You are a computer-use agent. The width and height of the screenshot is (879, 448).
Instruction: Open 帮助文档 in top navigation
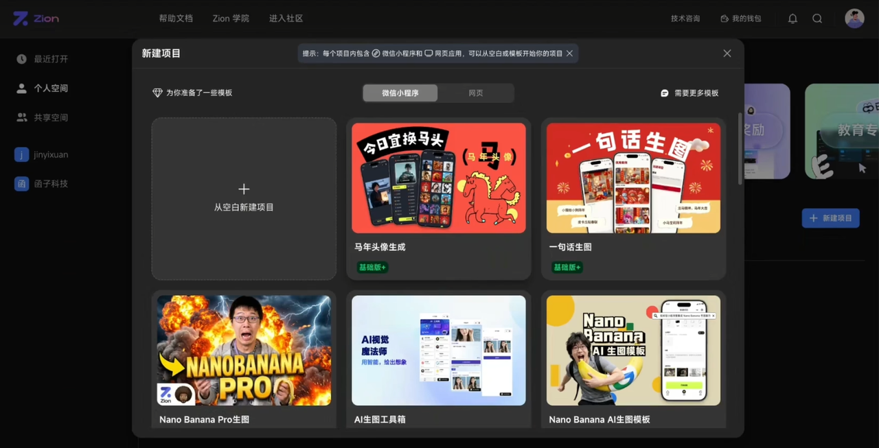(176, 19)
